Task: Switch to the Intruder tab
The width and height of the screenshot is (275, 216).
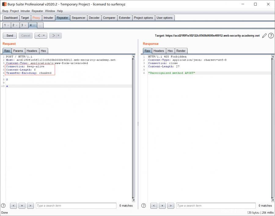Action: click(x=48, y=18)
